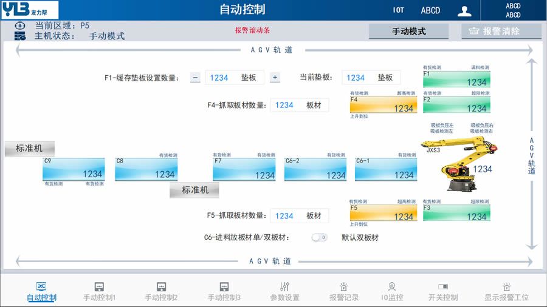Click the 当前区域: P5 text
This screenshot has width=547, height=307.
62,25
